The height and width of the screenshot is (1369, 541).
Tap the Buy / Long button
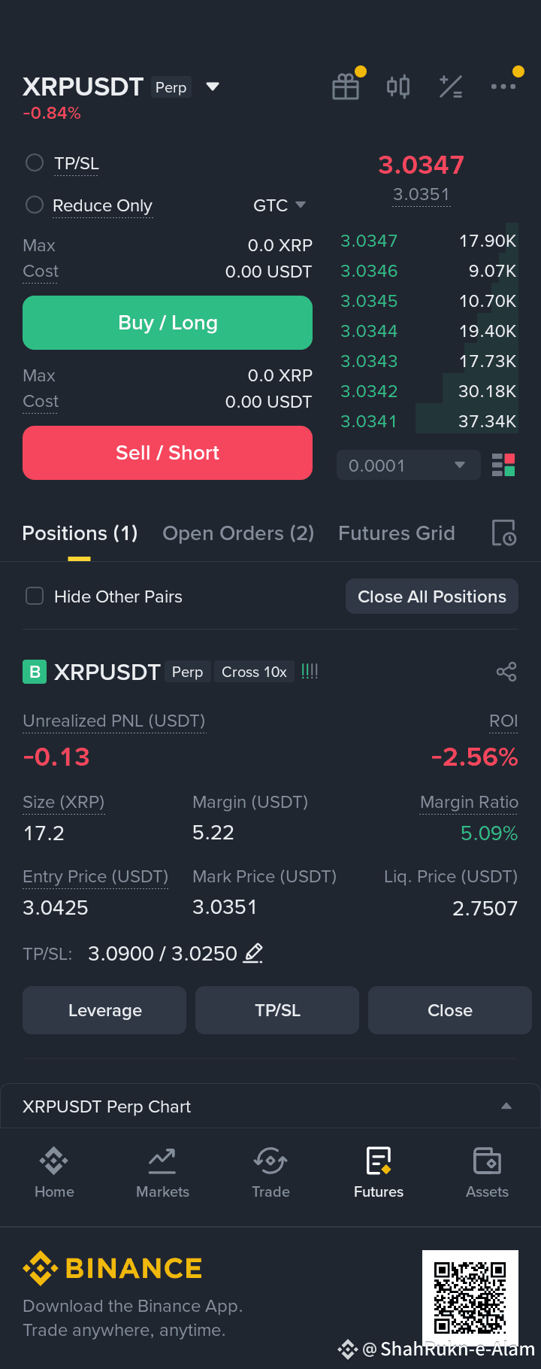(x=168, y=323)
